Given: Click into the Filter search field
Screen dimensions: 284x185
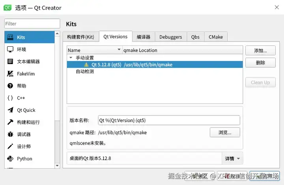Looking at the screenshot, I should pyautogui.click(x=32, y=24).
